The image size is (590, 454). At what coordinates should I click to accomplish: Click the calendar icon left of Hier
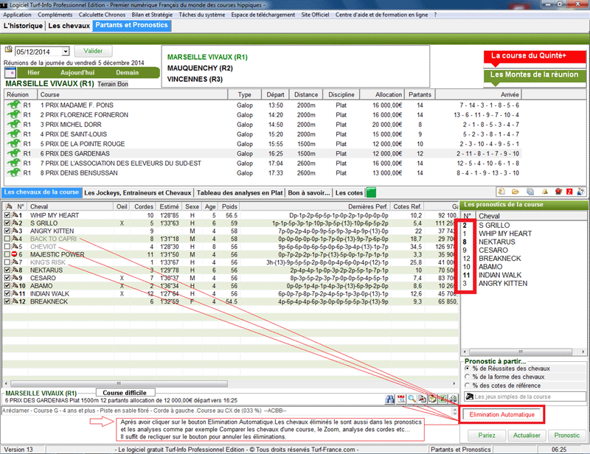(x=10, y=72)
